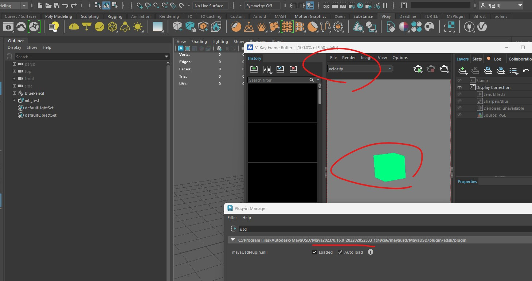Create V-Ray proxy with the cube-plus icon
The width and height of the screenshot is (532, 281).
point(177,27)
